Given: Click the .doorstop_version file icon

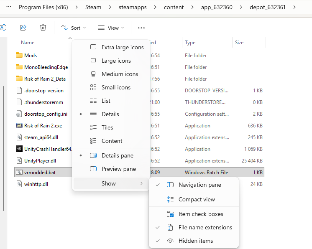Looking at the screenshot, I should coord(19,90).
